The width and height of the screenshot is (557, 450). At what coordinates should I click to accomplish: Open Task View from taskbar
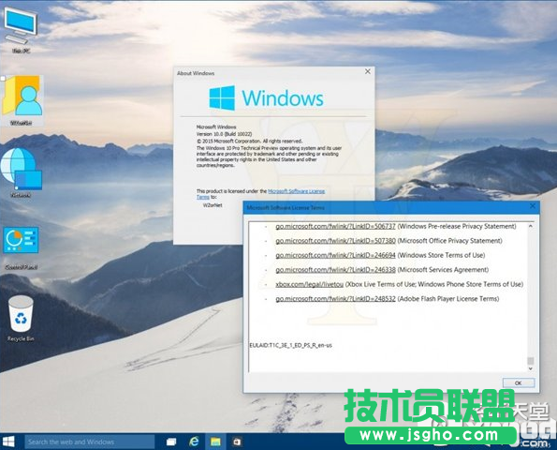(171, 442)
